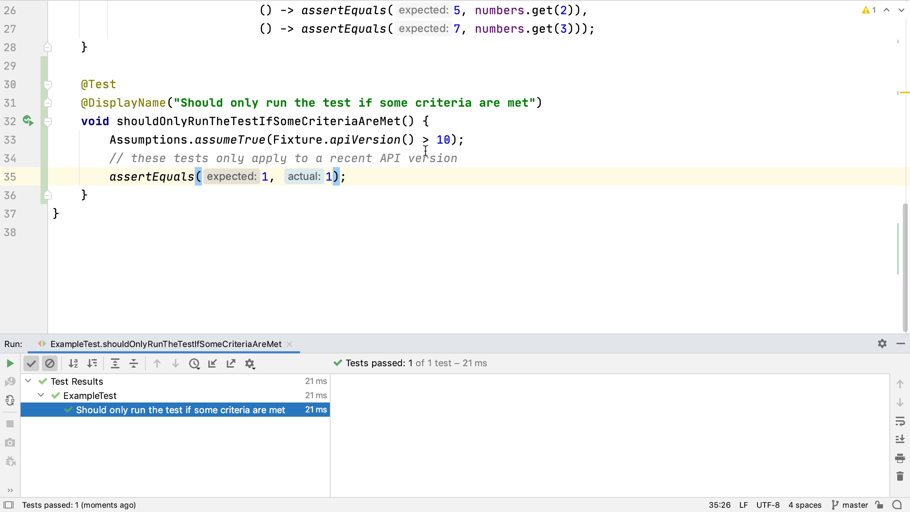Change 4 spaces indent setting
This screenshot has height=512, width=910.
pos(805,505)
